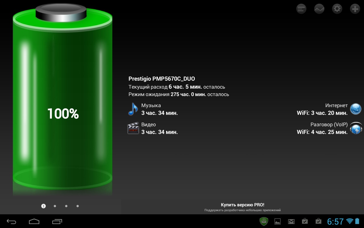Open settings via the gear icon
This screenshot has width=364, height=228.
[337, 9]
